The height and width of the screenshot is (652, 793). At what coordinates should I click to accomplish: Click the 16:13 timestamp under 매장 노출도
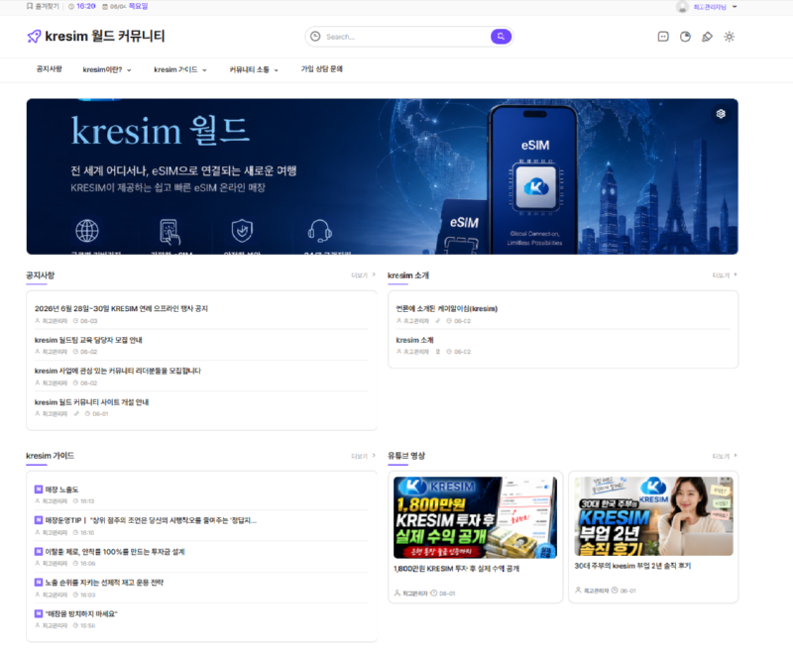(87, 501)
